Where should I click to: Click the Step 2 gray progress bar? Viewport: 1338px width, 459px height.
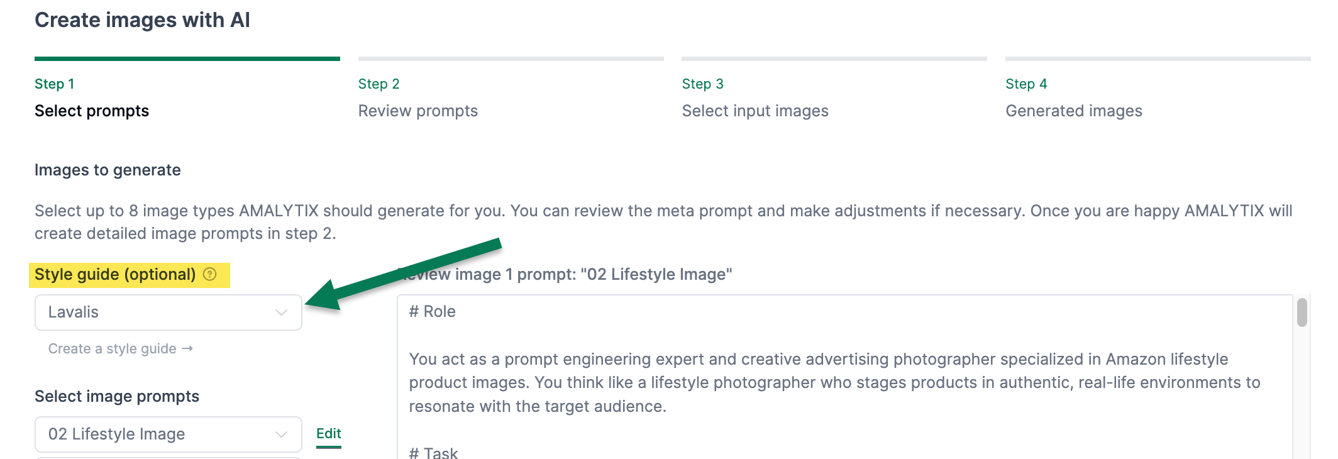pos(511,59)
